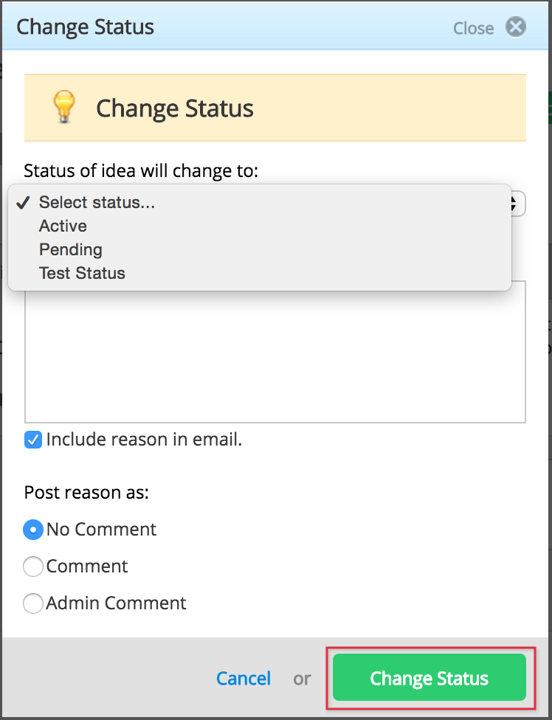The height and width of the screenshot is (720, 552).
Task: Choose the Comment radio button
Action: [33, 566]
